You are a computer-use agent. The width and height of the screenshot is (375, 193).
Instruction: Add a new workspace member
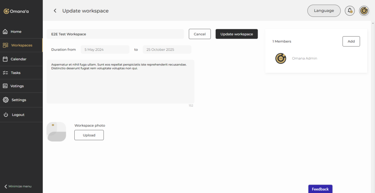coord(351,41)
